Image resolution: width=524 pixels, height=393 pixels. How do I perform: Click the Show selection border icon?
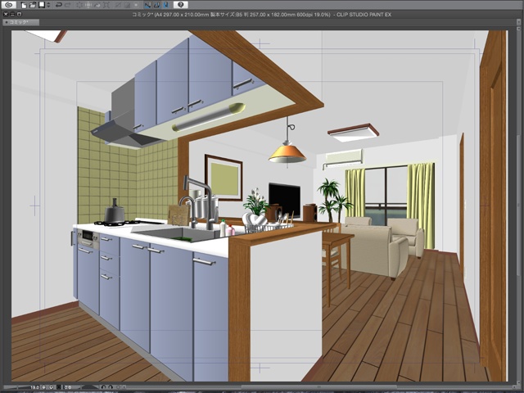(x=136, y=5)
